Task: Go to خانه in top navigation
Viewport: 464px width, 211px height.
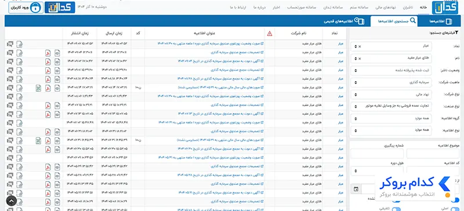Action: tap(423, 7)
